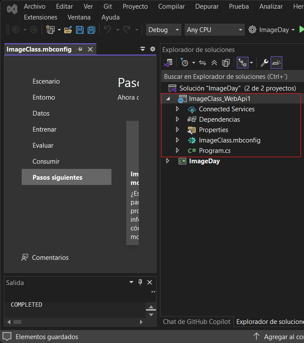Click the Salida scroll right arrow
The height and width of the screenshot is (343, 304).
point(141,322)
